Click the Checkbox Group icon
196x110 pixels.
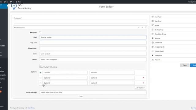click(x=153, y=34)
